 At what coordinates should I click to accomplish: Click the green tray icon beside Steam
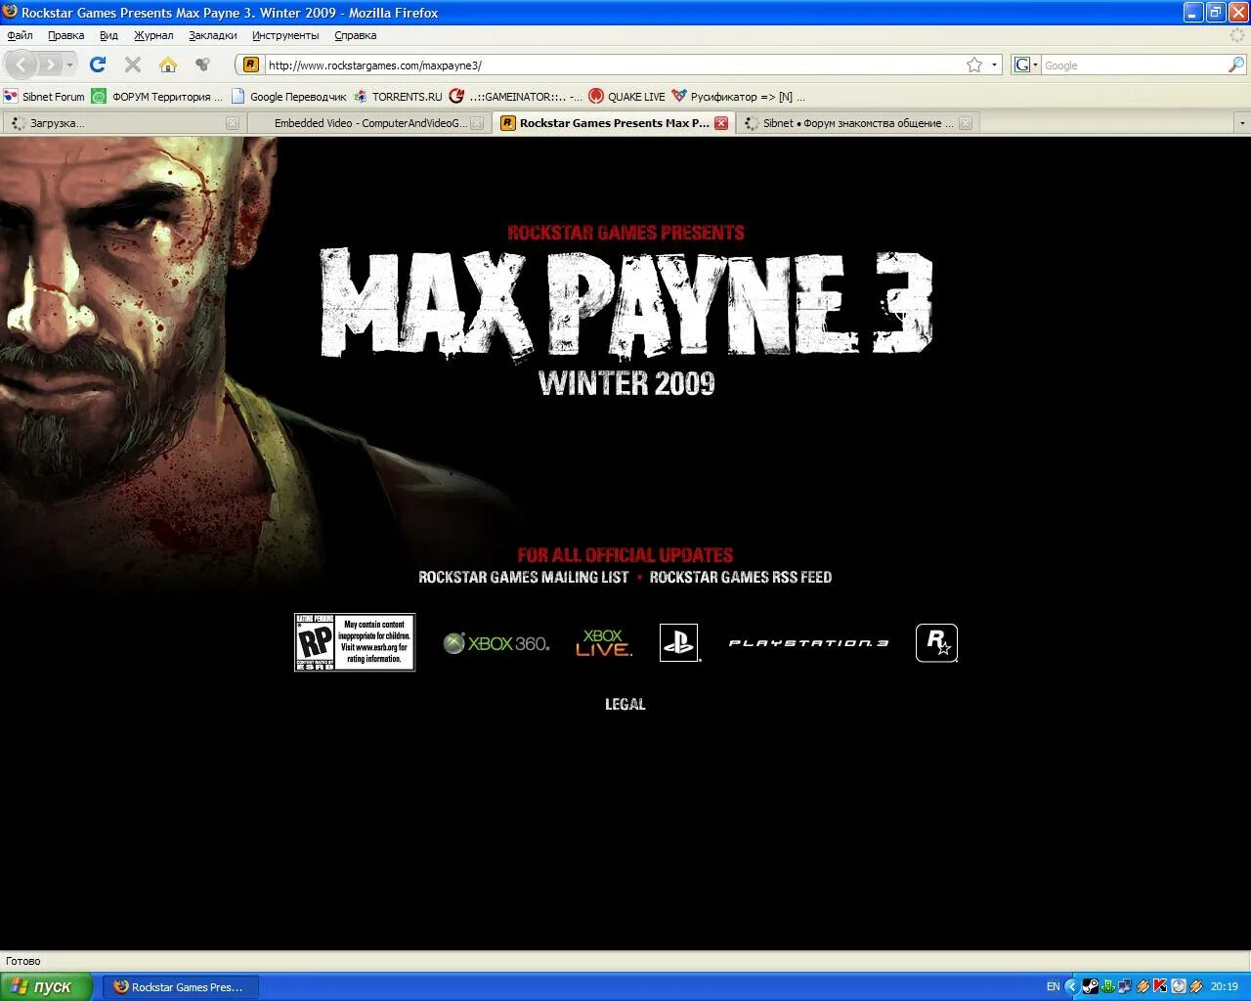(x=1107, y=986)
